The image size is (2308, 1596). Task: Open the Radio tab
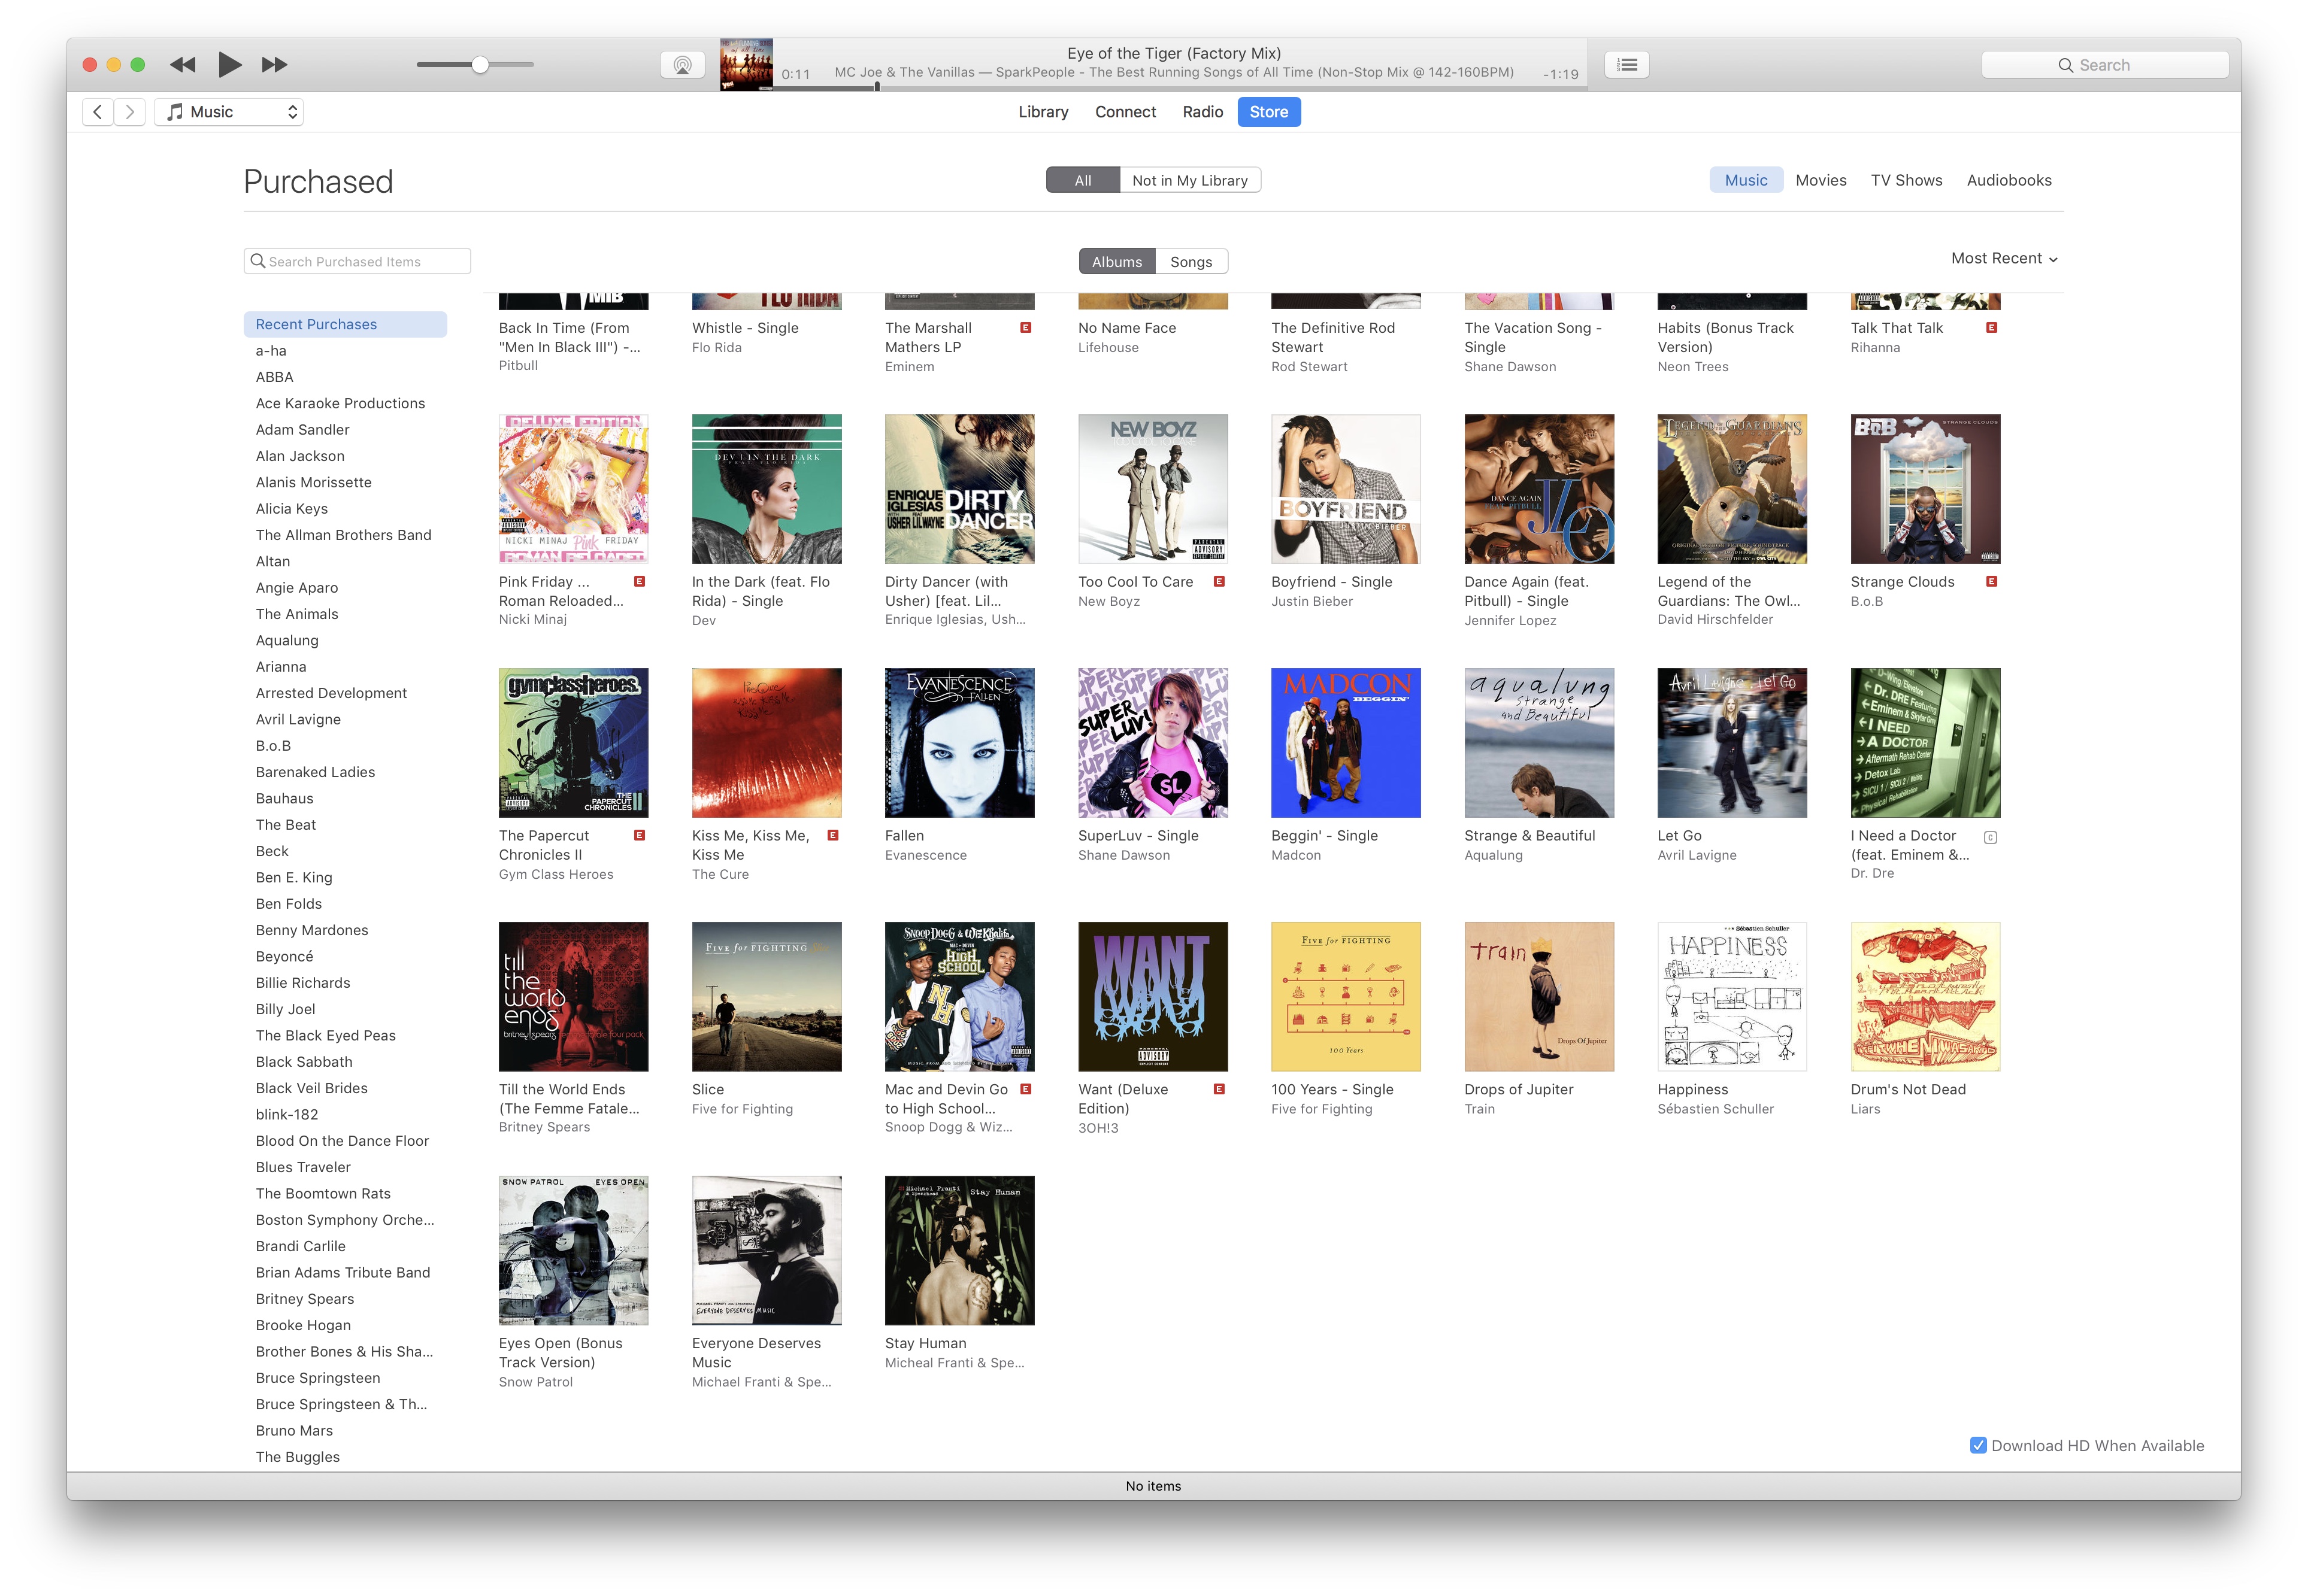tap(1201, 112)
